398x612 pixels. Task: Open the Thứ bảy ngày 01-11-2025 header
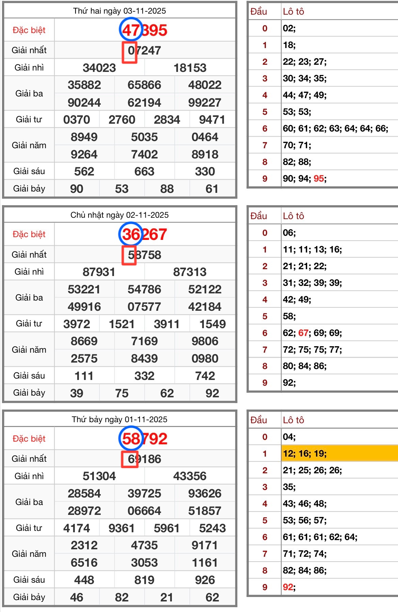120,419
